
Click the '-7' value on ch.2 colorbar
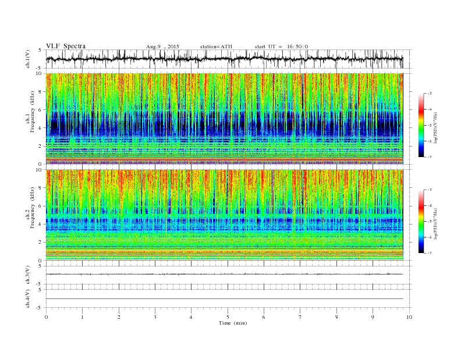tap(430, 253)
